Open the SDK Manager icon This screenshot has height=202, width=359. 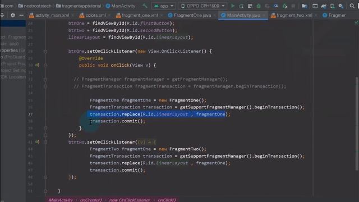341,6
